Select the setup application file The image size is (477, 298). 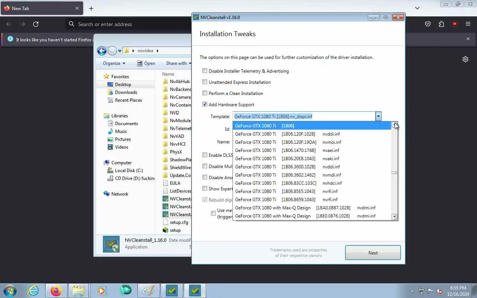(x=172, y=230)
